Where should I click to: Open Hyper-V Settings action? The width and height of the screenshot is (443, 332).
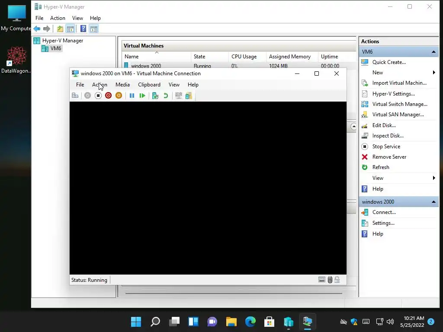(x=393, y=94)
